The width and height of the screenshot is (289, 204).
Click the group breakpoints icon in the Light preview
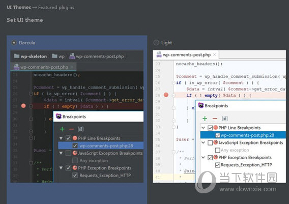click(225, 119)
